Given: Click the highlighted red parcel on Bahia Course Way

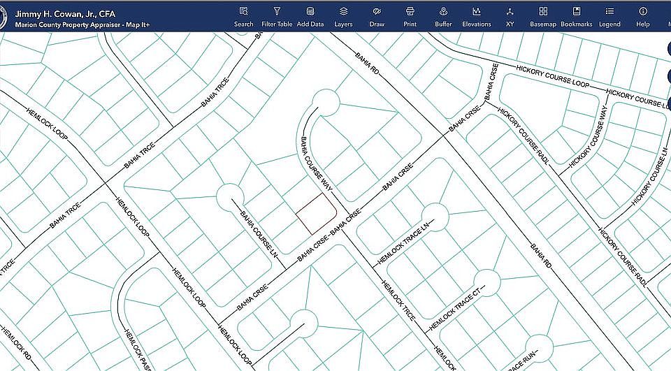Looking at the screenshot, I should (317, 213).
